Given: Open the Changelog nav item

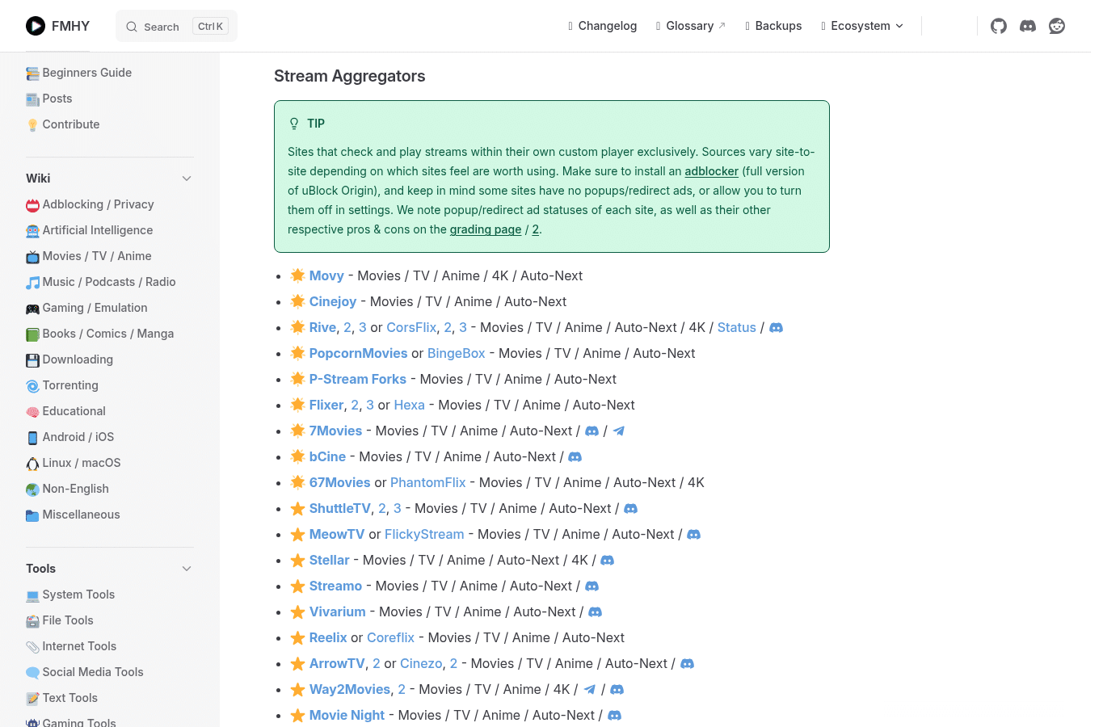Looking at the screenshot, I should pos(602,26).
